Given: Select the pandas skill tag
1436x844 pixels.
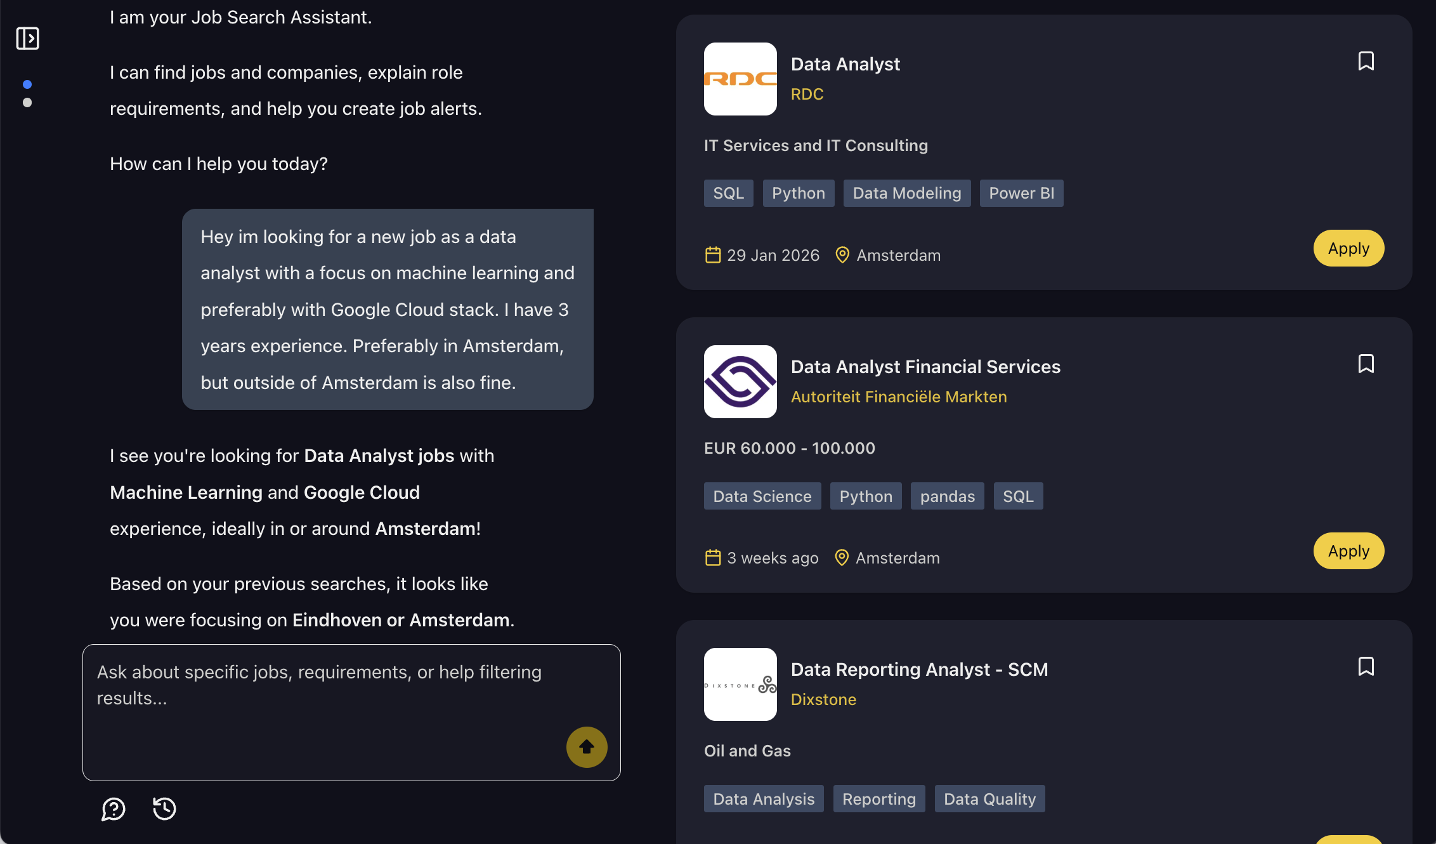Looking at the screenshot, I should point(948,496).
